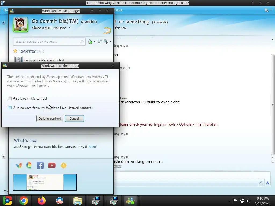This screenshot has width=275, height=206.
Task: Open the 'Share a quick message' dropdown arrow
Action: point(70,27)
